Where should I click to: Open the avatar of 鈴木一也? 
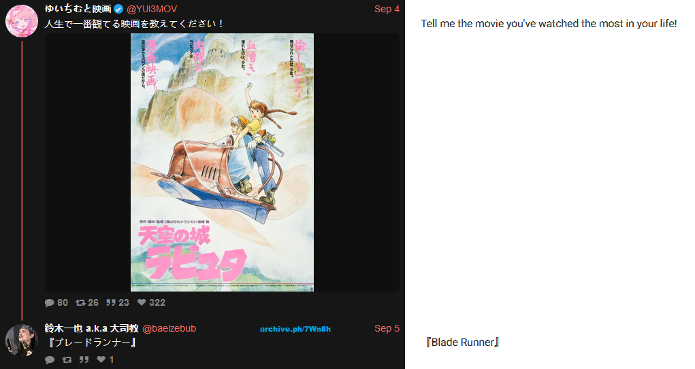22,340
